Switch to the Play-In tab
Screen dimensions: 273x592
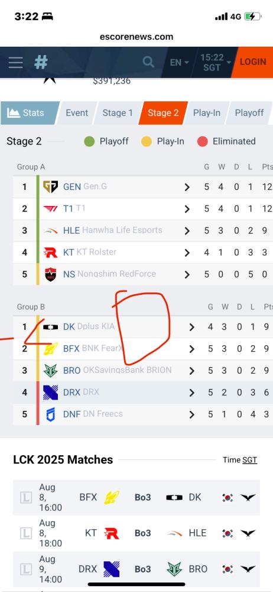pos(207,113)
